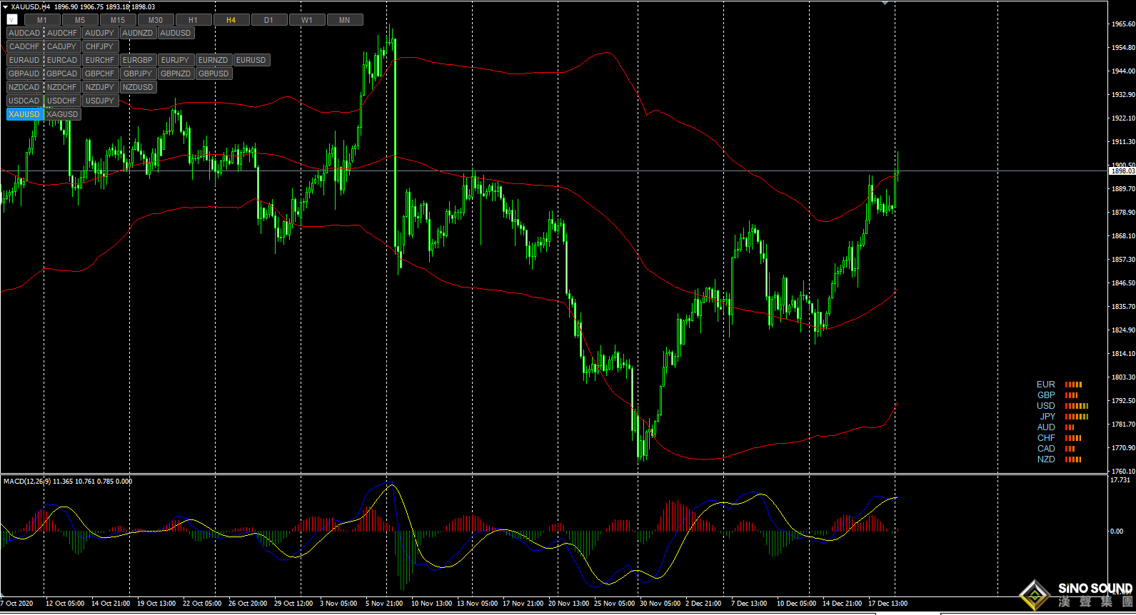The width and height of the screenshot is (1136, 615).
Task: Click the chart shift triangle marker at top
Action: (x=885, y=4)
